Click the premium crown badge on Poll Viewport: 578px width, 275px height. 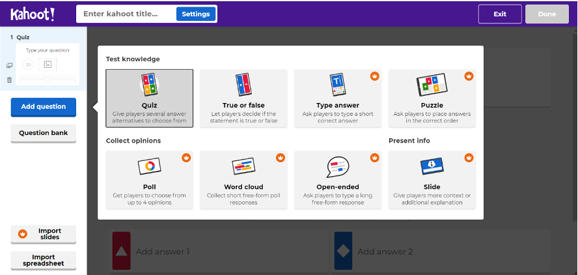(186, 158)
